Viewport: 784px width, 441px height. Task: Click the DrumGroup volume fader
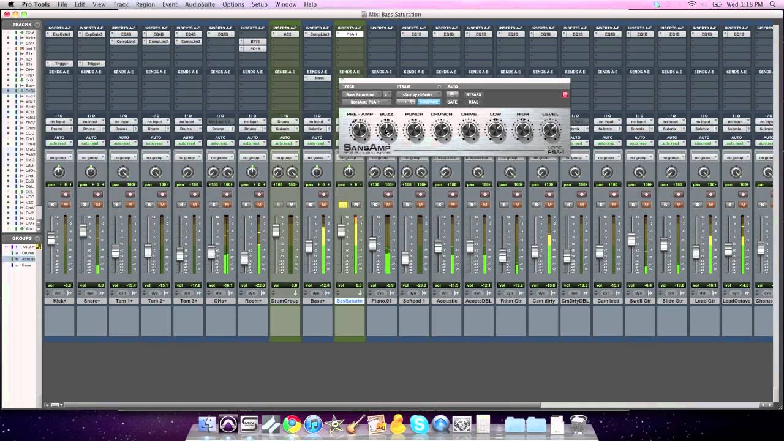click(277, 230)
